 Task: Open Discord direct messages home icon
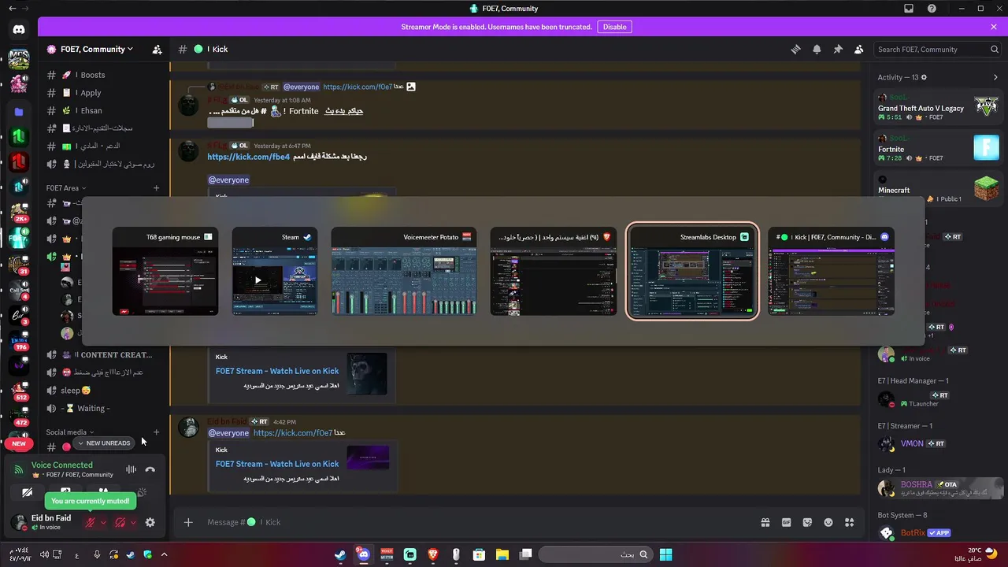19,29
